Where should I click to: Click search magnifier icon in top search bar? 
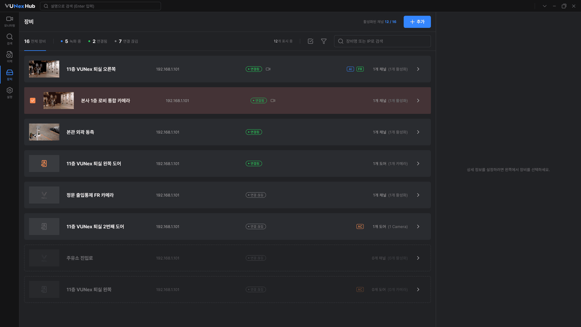click(46, 6)
